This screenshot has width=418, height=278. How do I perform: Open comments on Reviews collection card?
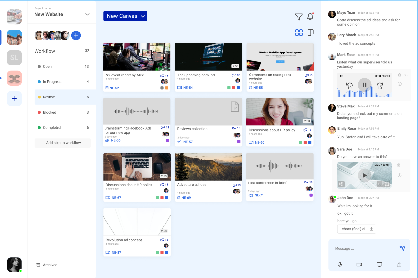click(x=236, y=128)
